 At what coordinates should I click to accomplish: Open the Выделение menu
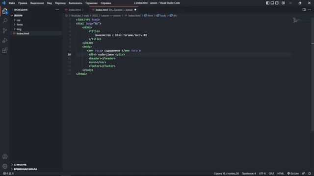point(37,3)
